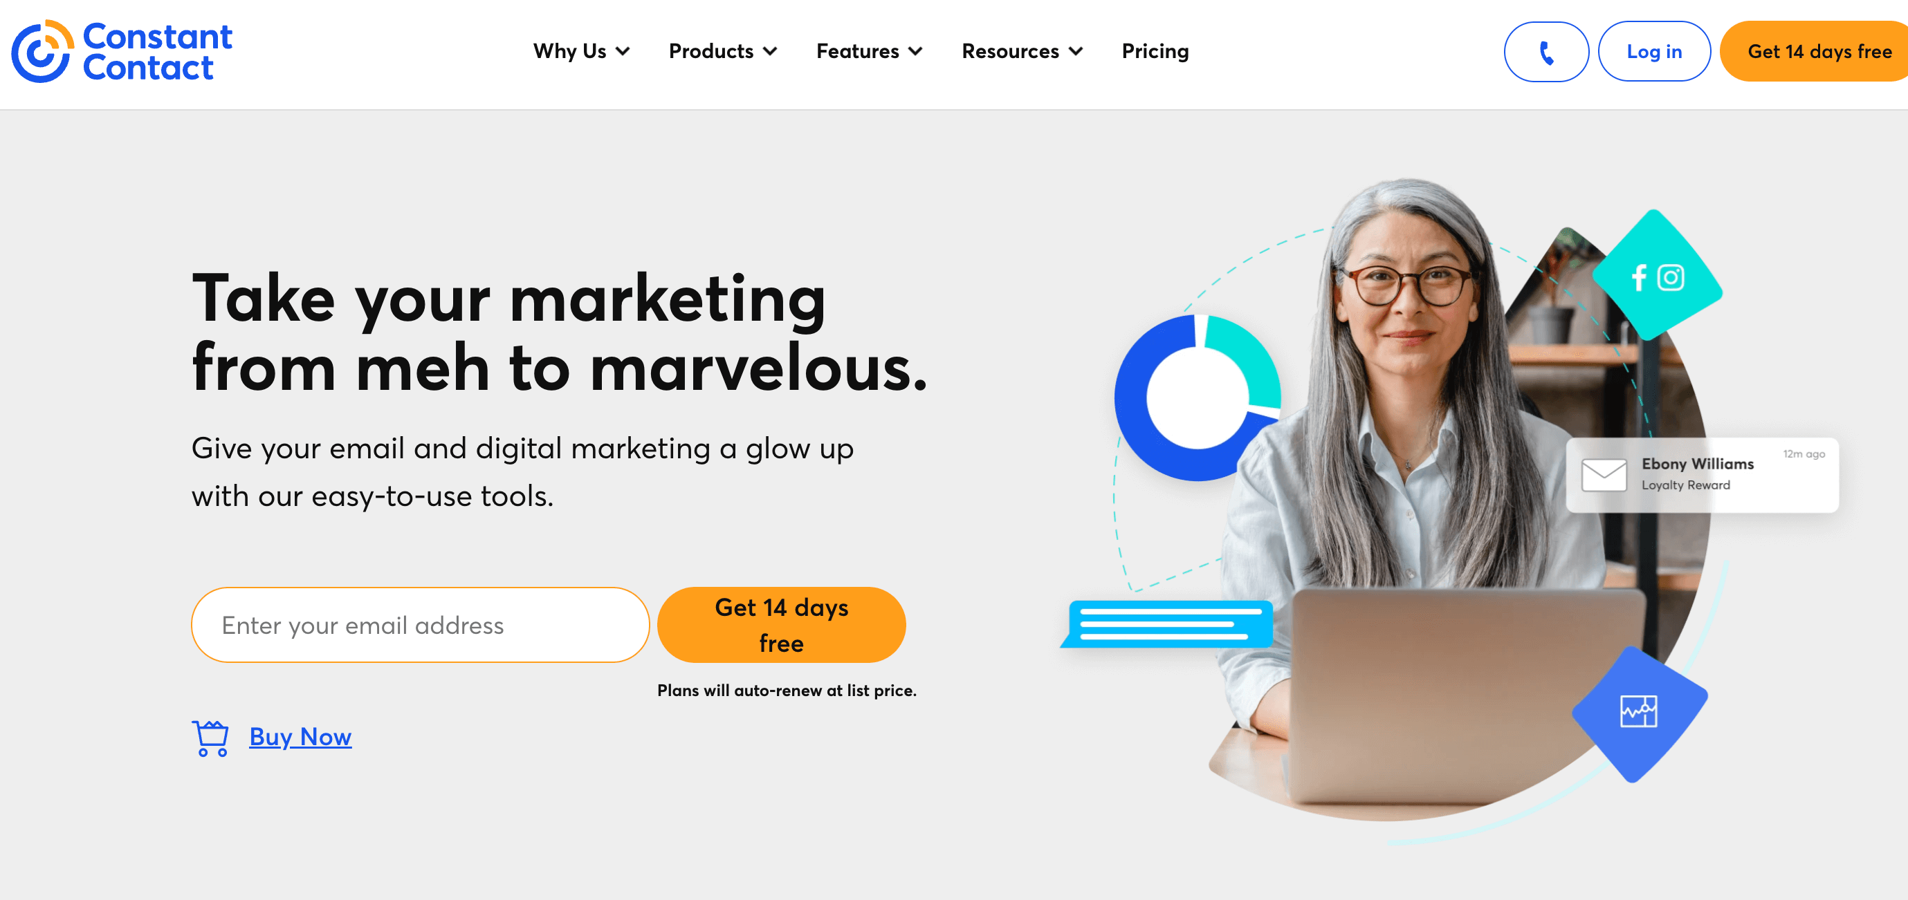Click the Pricing menu item
This screenshot has width=1908, height=900.
click(1156, 53)
